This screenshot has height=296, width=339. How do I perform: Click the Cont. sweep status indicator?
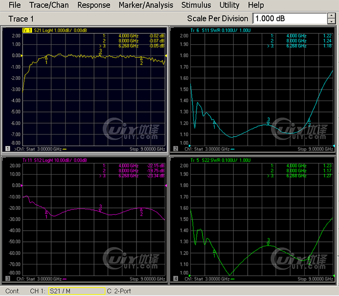point(12,291)
